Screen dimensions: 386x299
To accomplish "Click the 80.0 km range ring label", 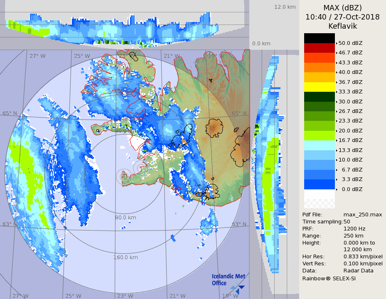I will click(126, 217).
